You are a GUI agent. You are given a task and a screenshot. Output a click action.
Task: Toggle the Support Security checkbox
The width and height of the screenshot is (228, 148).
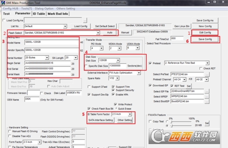113,90
